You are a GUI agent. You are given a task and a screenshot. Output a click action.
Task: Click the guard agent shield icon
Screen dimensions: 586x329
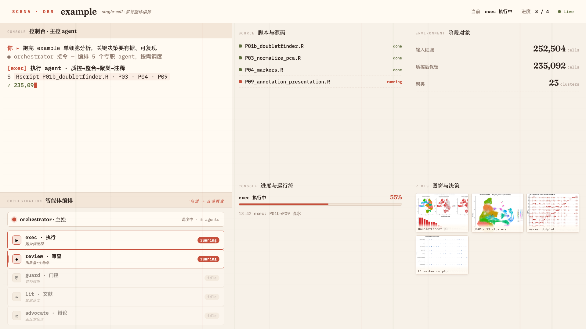pyautogui.click(x=17, y=278)
